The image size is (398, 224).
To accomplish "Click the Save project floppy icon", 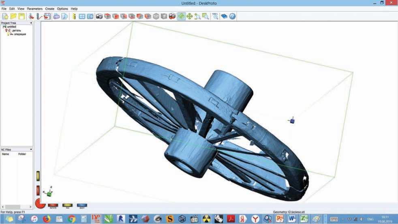I will click(x=22, y=16).
